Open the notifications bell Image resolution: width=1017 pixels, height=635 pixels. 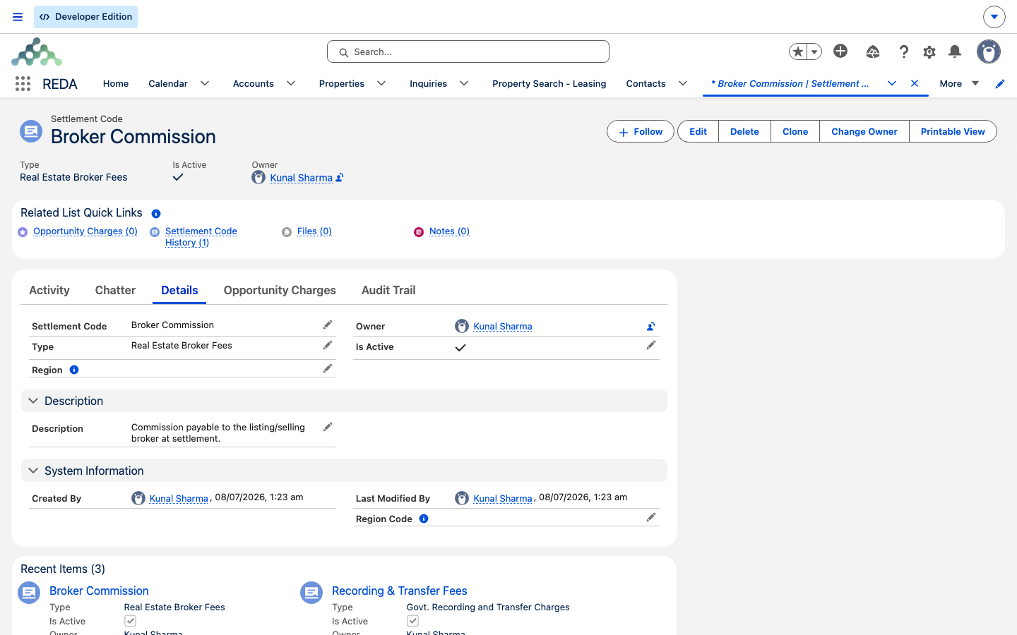pos(955,52)
